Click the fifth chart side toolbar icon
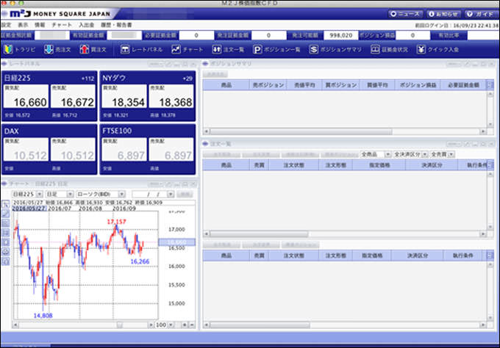This screenshot has width=500, height=348. (x=6, y=242)
